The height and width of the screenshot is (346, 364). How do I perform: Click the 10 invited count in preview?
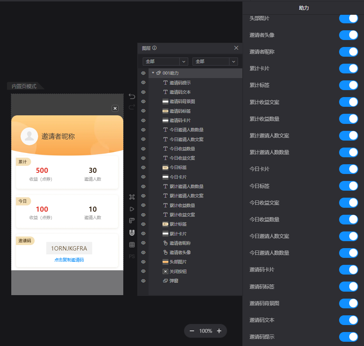93,209
